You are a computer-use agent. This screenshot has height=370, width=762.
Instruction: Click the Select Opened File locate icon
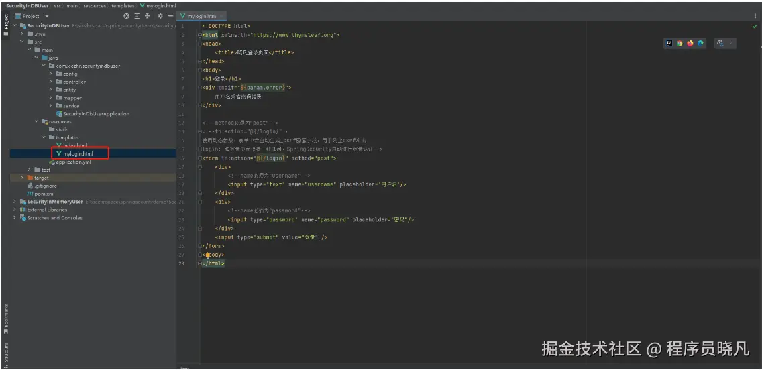127,16
